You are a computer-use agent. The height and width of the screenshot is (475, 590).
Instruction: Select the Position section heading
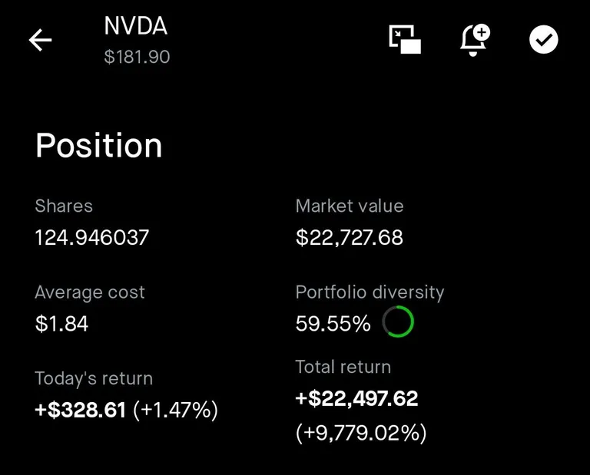pyautogui.click(x=99, y=146)
